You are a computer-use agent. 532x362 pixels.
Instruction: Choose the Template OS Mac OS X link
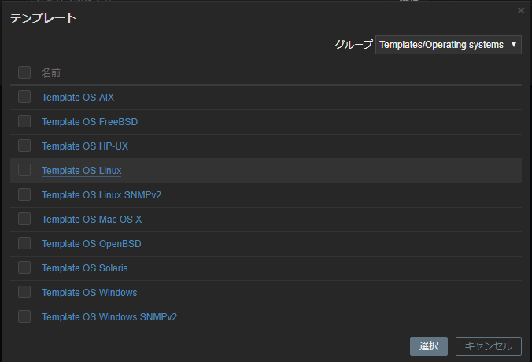point(91,220)
